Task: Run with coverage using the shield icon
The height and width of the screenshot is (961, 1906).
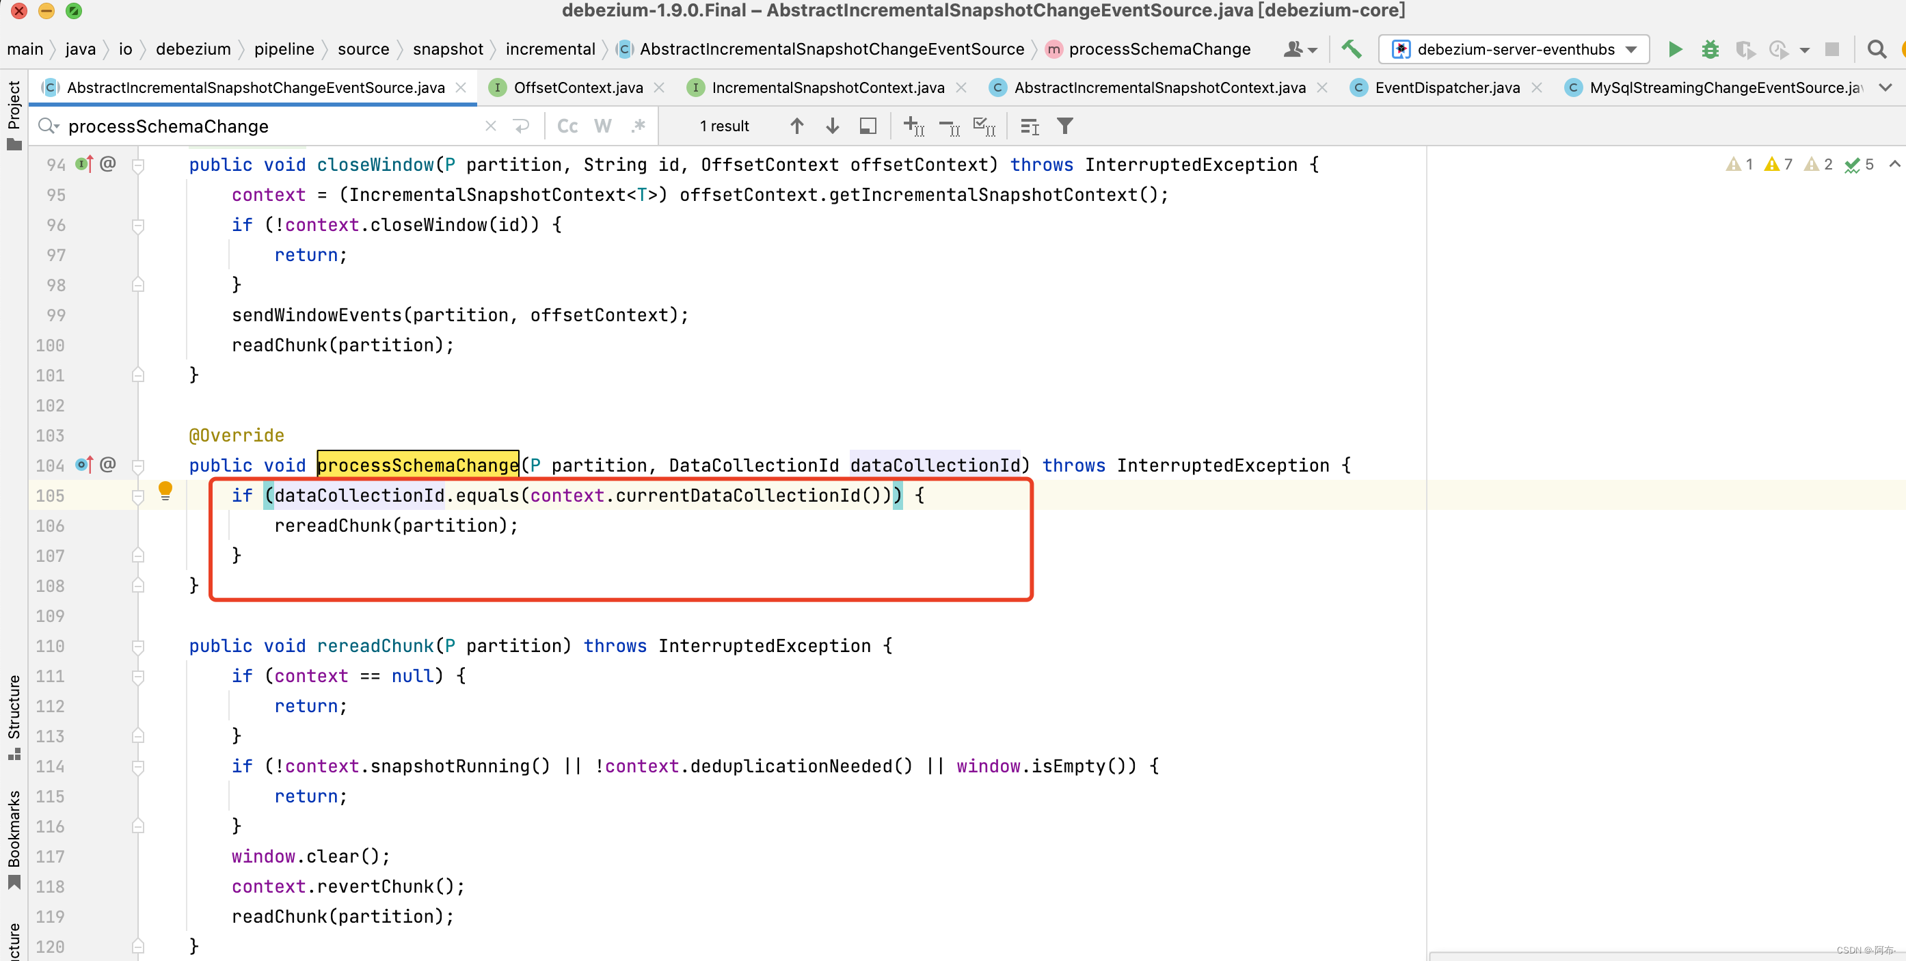Action: coord(1746,50)
